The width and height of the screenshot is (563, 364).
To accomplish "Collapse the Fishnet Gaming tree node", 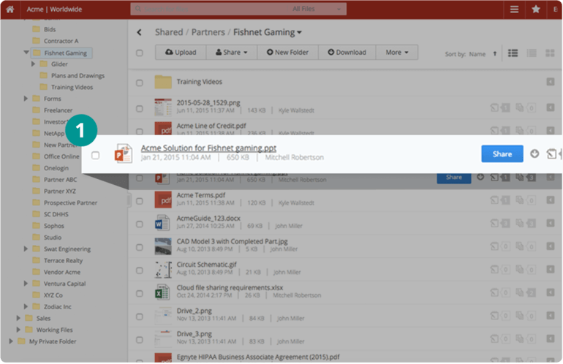I will (26, 53).
